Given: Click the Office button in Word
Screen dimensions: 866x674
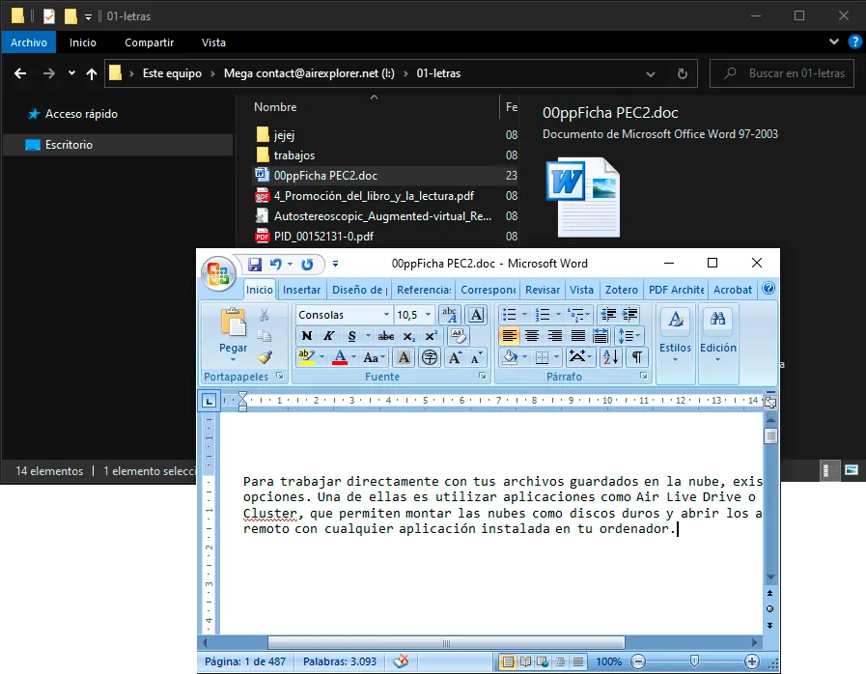Looking at the screenshot, I should tap(219, 273).
